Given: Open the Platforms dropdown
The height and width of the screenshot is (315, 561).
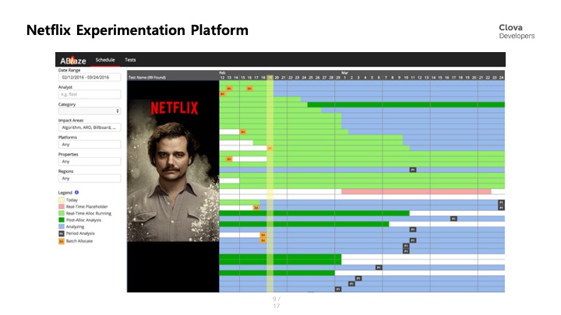Looking at the screenshot, I should (89, 145).
